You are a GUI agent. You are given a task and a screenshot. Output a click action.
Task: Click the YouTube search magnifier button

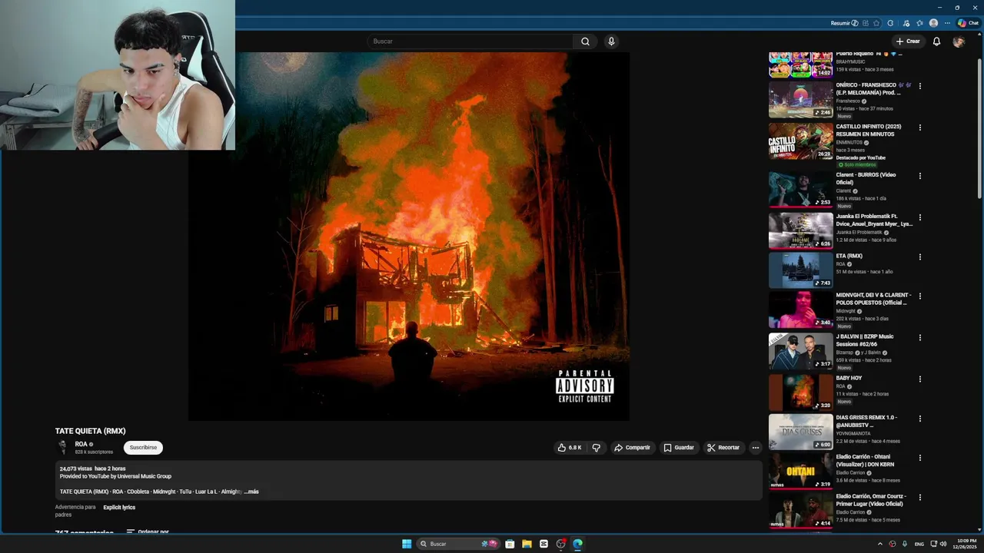(585, 41)
